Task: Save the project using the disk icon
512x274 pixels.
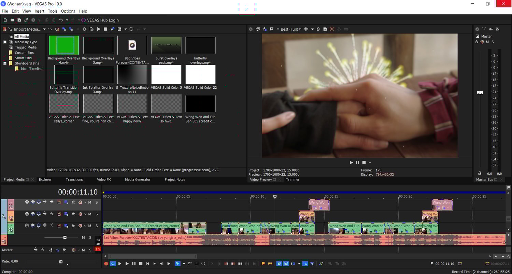Action: (19, 20)
